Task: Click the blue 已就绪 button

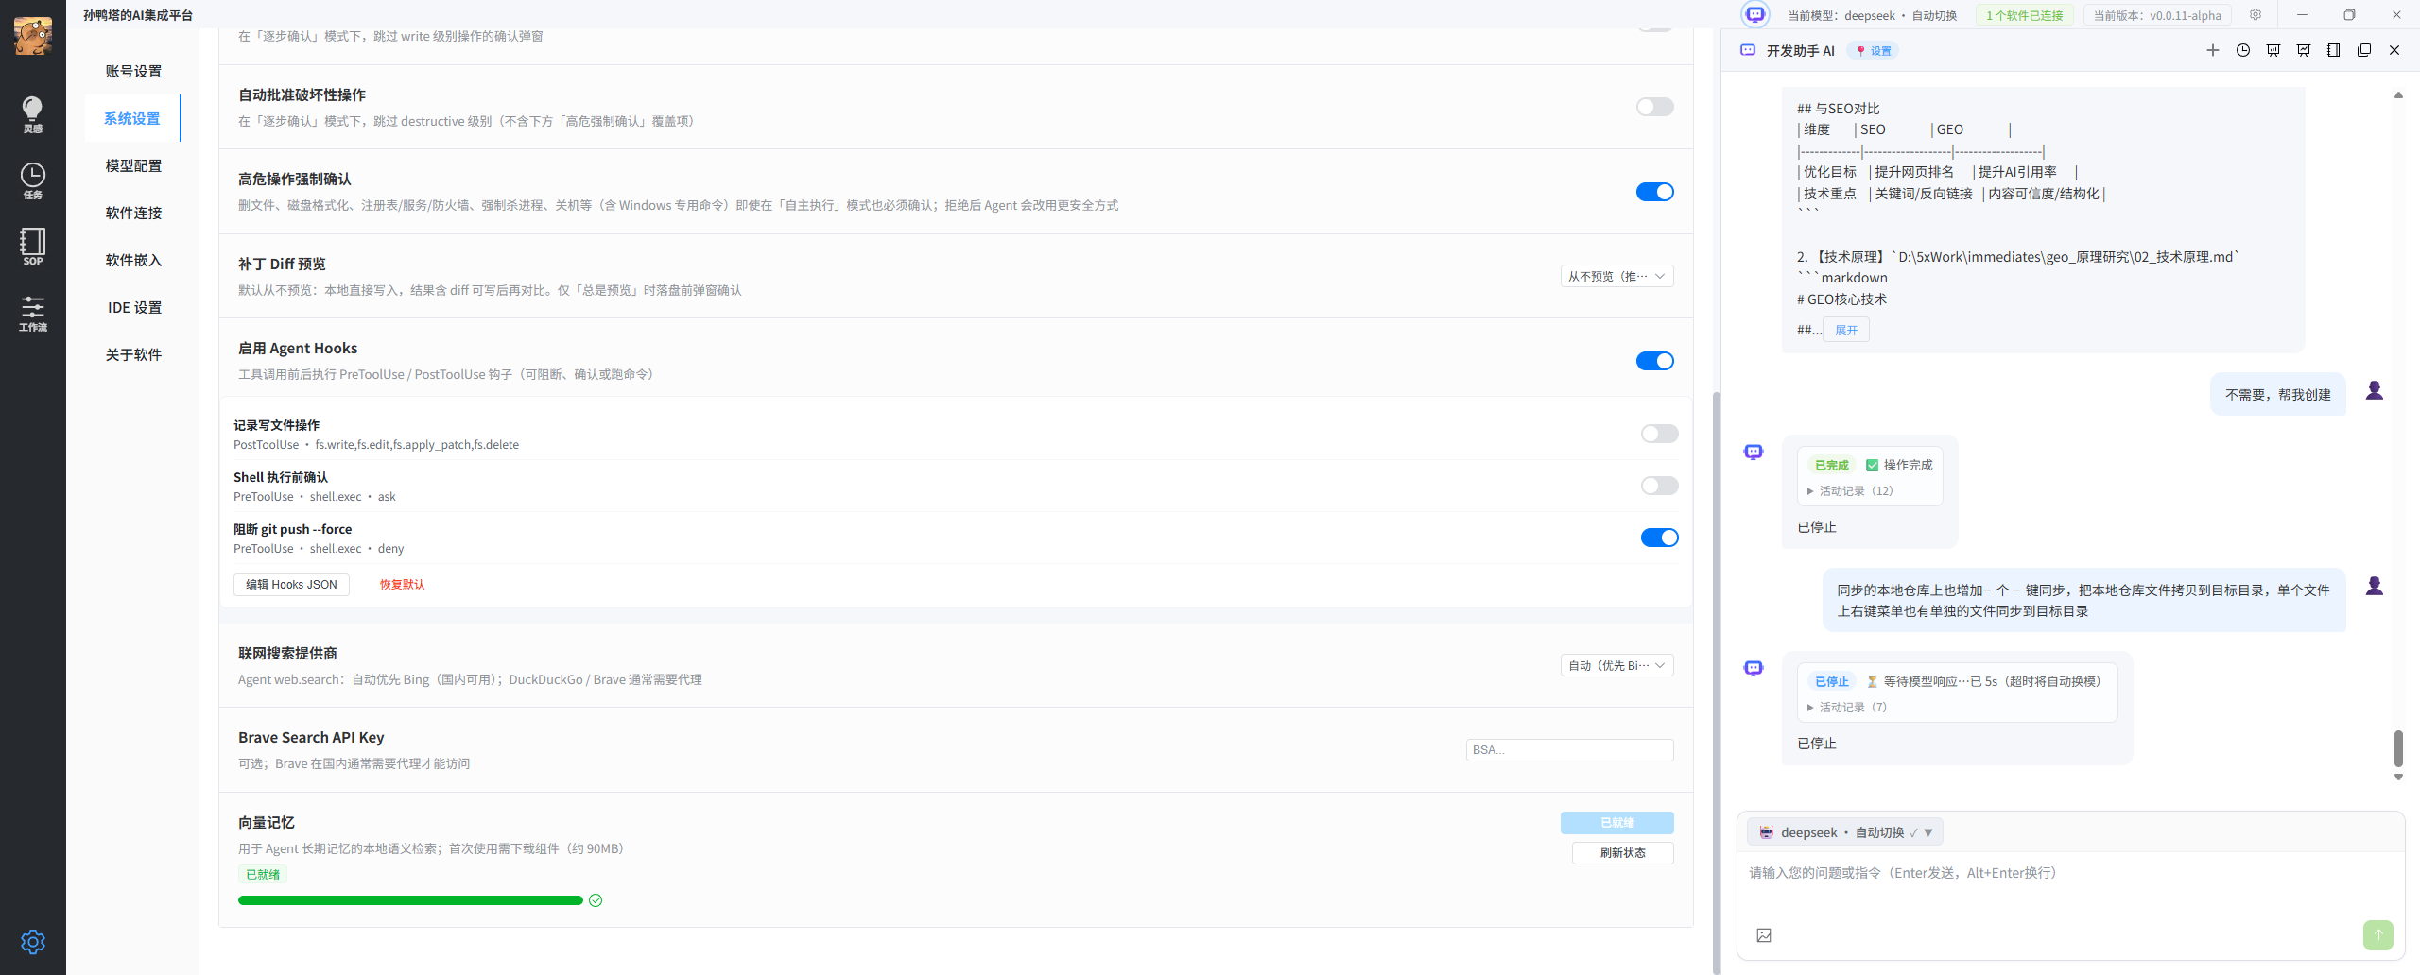Action: [1616, 823]
